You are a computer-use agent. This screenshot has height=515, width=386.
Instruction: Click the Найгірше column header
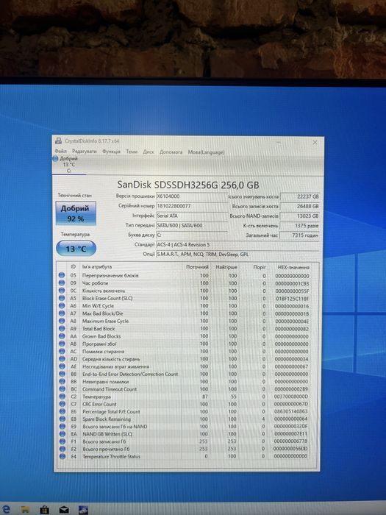[x=226, y=267]
